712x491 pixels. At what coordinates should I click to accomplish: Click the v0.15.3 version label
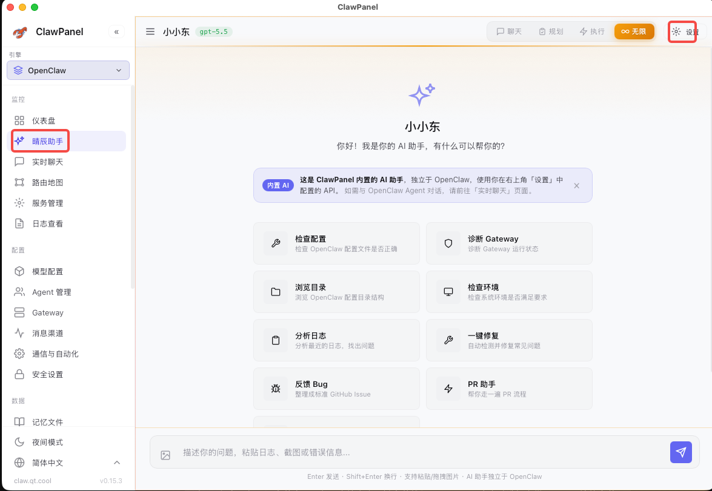(111, 481)
